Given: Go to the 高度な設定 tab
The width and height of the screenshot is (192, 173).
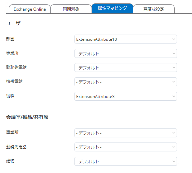Looking at the screenshot, I should [154, 9].
